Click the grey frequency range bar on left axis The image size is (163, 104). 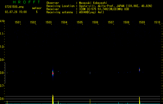tap(5, 73)
